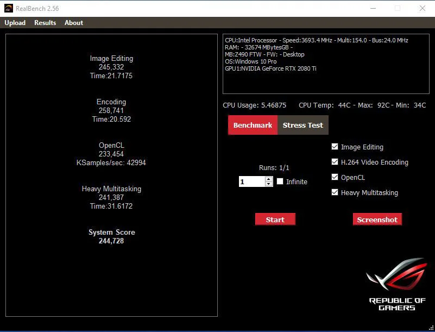
Task: Open the Upload menu
Action: point(15,23)
